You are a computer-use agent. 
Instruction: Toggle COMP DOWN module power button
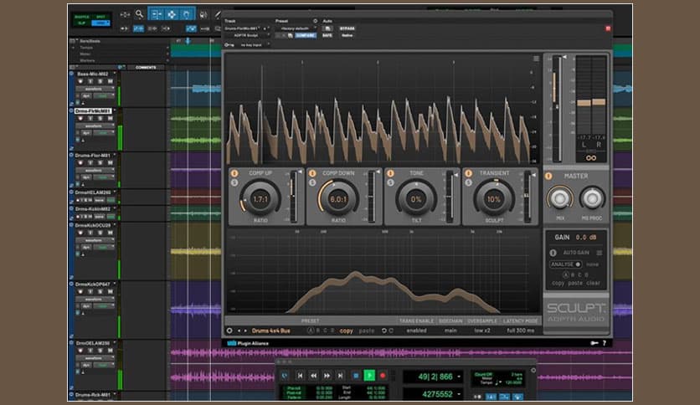pyautogui.click(x=312, y=173)
